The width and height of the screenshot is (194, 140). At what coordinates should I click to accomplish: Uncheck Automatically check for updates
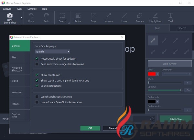37,58
